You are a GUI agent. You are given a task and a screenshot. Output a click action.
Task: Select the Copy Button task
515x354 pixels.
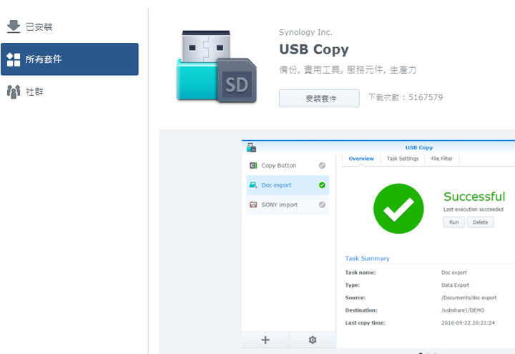(288, 165)
